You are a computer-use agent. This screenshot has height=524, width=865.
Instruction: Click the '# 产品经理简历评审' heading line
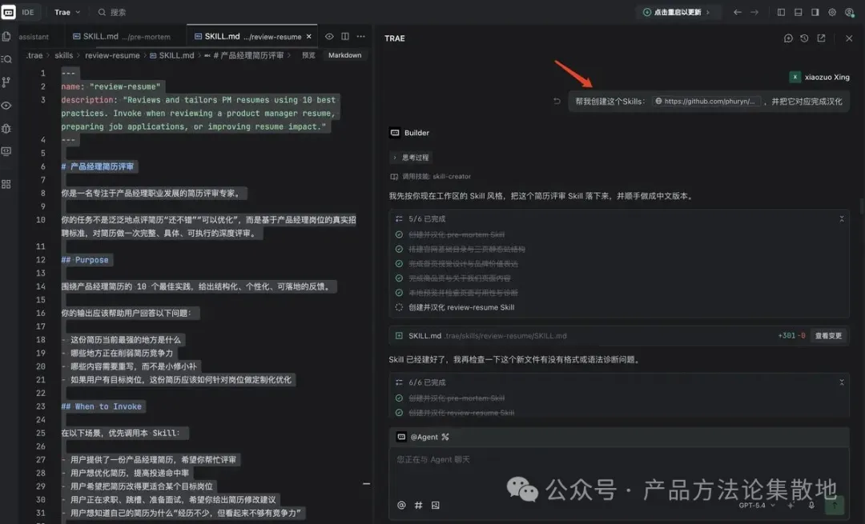point(98,166)
